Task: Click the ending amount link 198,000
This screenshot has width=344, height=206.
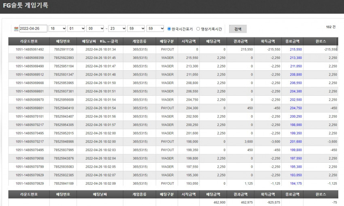Action: [x=296, y=125]
